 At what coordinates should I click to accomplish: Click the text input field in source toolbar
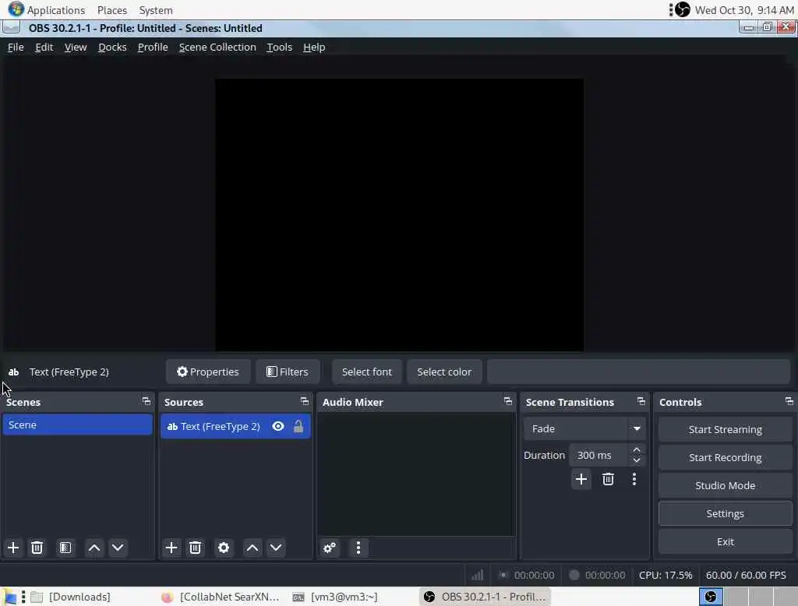coord(639,372)
